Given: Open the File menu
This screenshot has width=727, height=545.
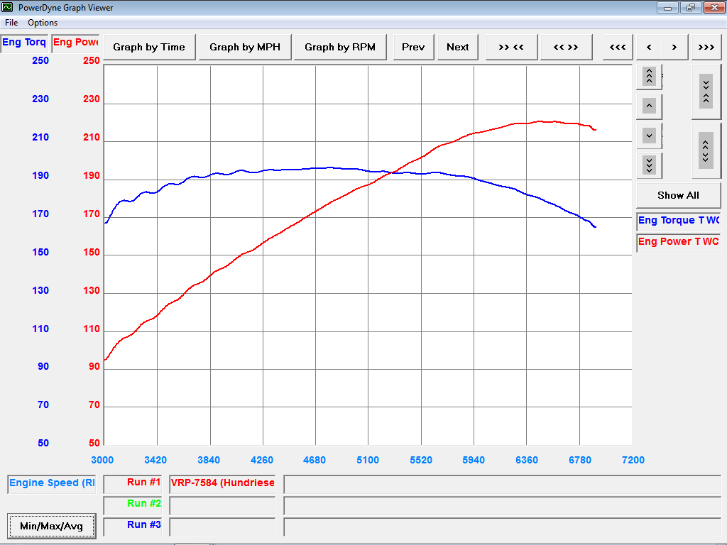Looking at the screenshot, I should point(11,23).
